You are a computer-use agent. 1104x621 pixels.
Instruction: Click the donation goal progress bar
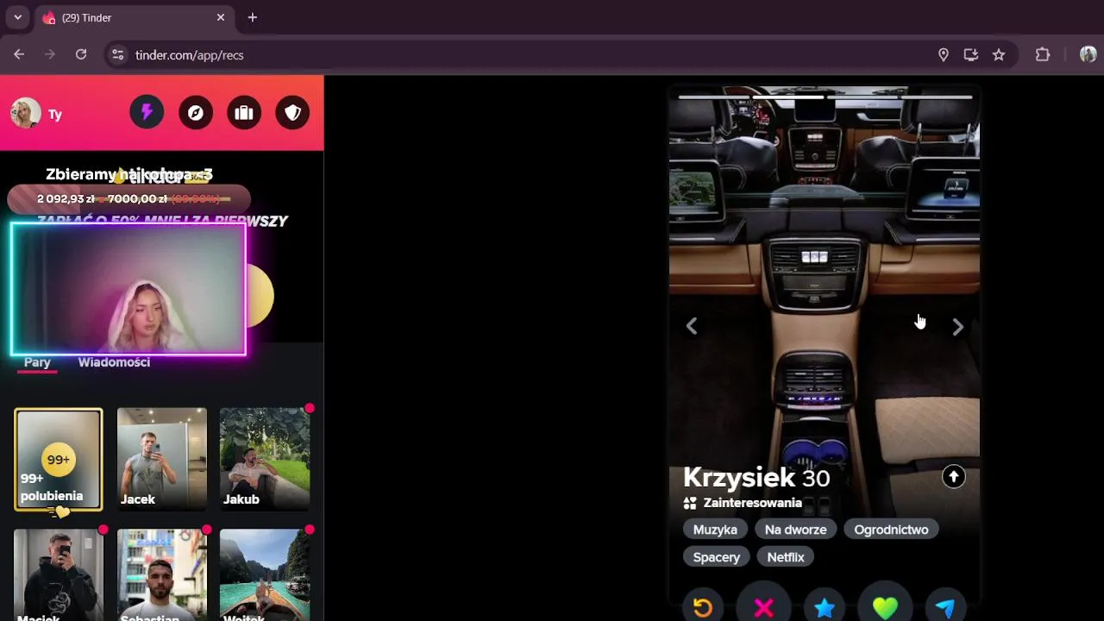pos(129,198)
